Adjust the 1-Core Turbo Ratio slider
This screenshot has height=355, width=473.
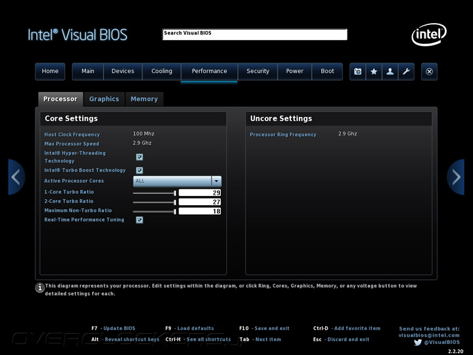[154, 193]
